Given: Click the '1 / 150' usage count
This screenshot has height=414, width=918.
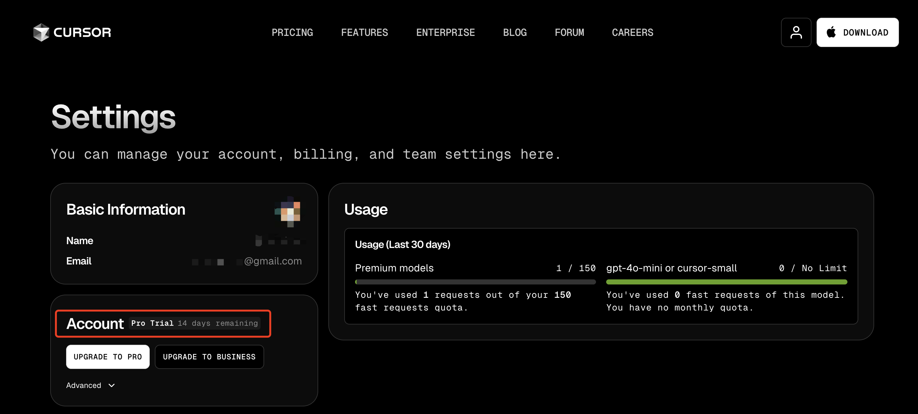Looking at the screenshot, I should point(576,268).
